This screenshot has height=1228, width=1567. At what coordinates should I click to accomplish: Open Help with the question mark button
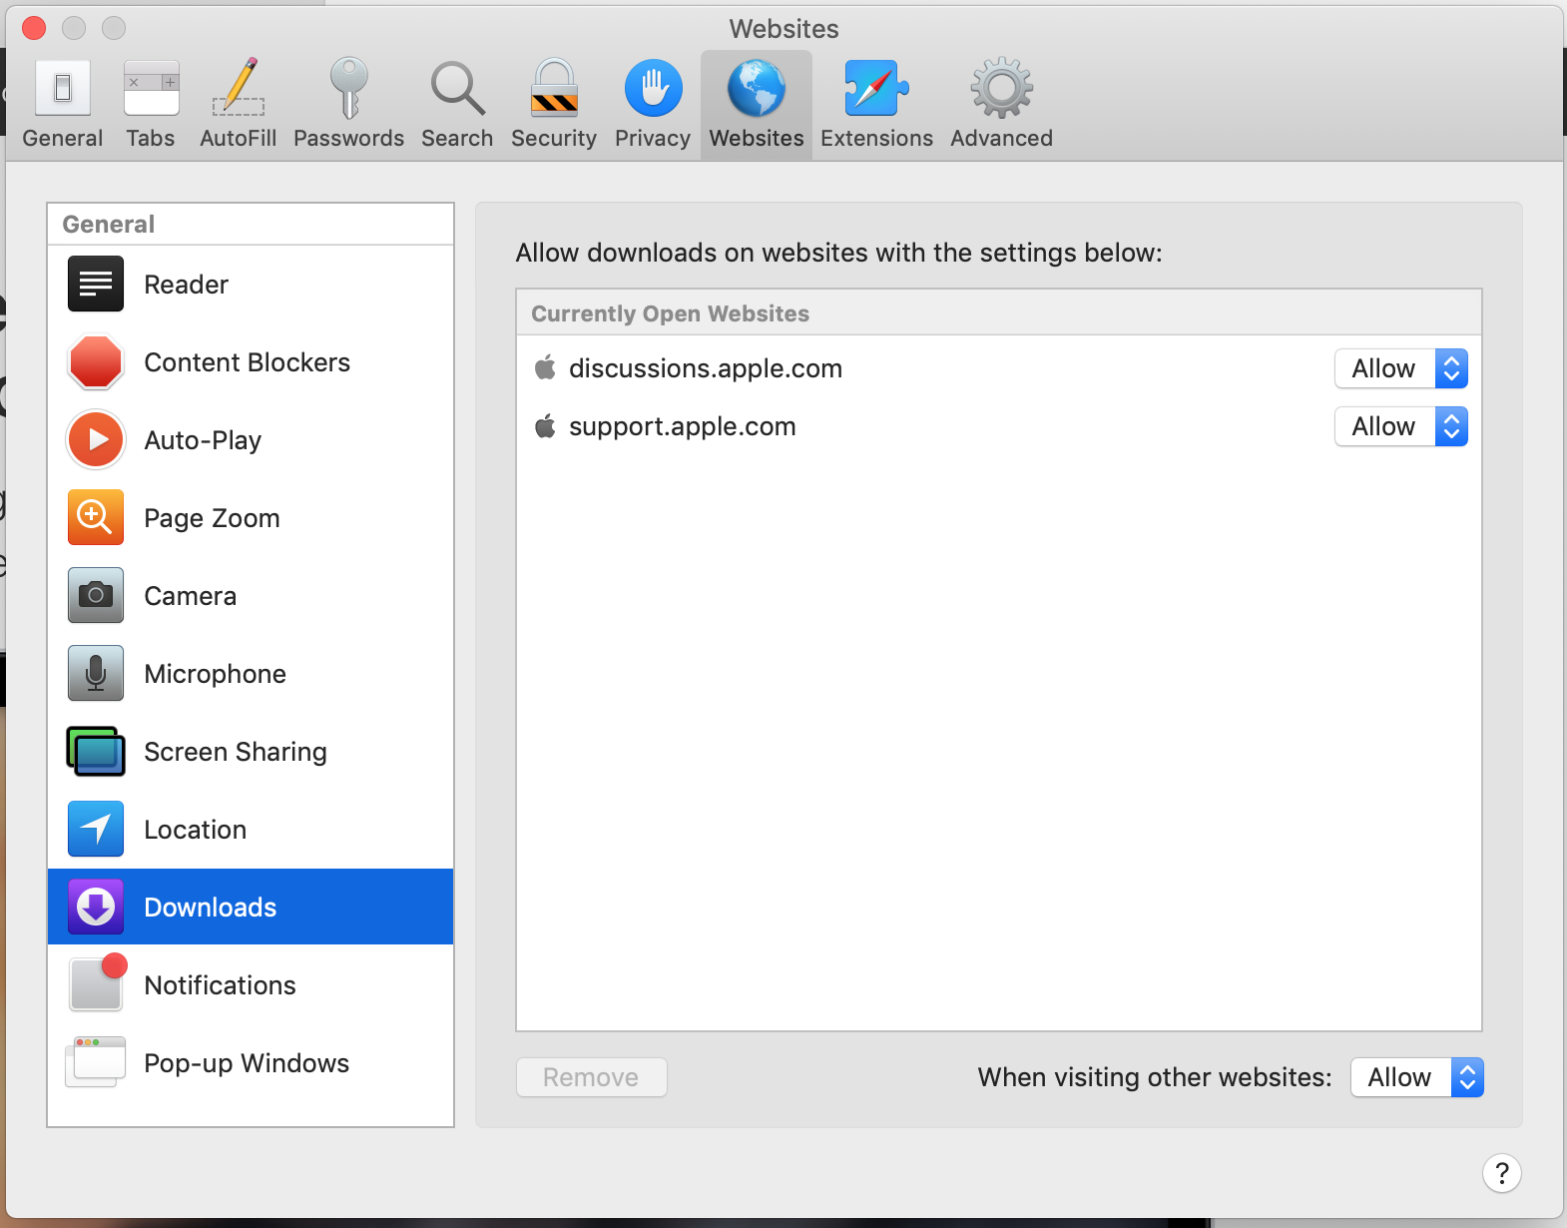tap(1502, 1173)
